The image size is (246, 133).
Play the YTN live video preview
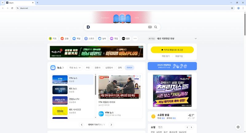pyautogui.click(x=119, y=87)
